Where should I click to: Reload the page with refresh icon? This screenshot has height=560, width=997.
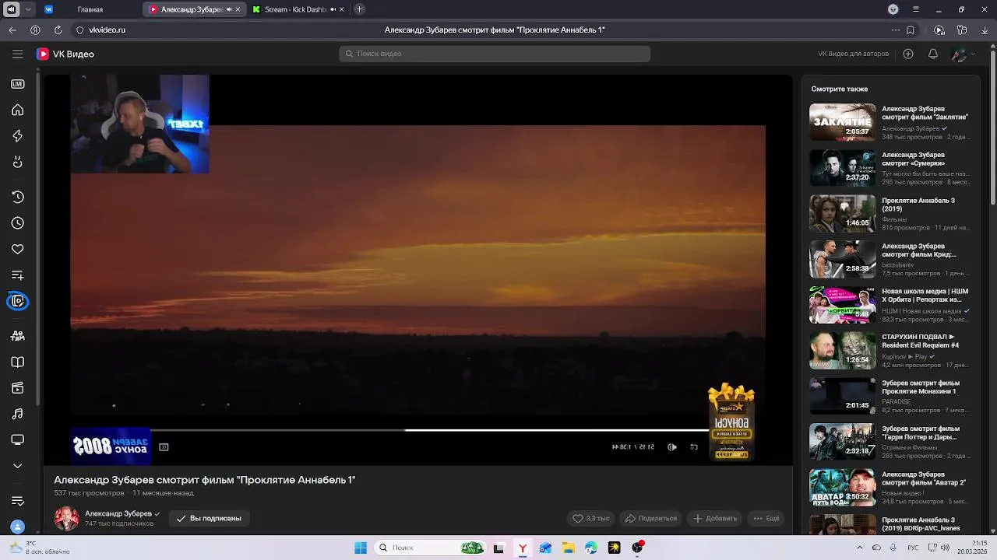(58, 30)
